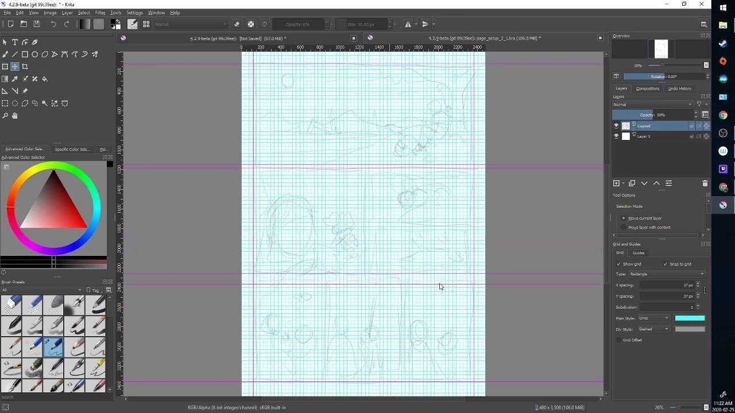The width and height of the screenshot is (735, 413).
Task: Select the Freehand Brush tool
Action: coord(5,54)
